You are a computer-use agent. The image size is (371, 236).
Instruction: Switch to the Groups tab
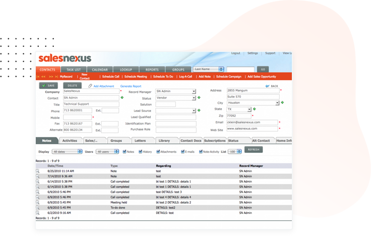point(178,70)
